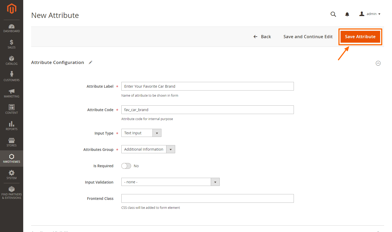Open the search magnifier icon

pyautogui.click(x=333, y=14)
